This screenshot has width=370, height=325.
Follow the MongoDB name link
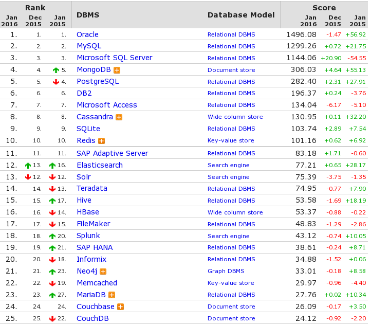(x=94, y=69)
